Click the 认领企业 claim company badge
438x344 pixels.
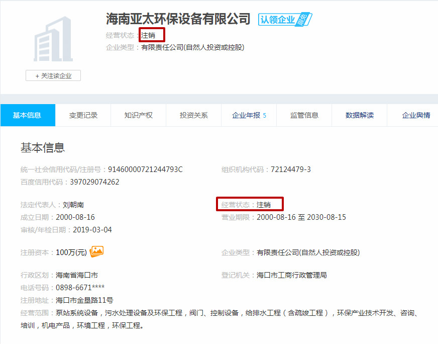[x=285, y=20]
